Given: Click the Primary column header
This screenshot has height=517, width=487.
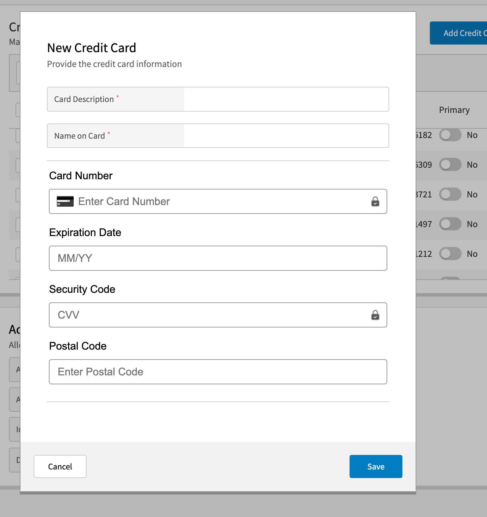Looking at the screenshot, I should (x=454, y=110).
